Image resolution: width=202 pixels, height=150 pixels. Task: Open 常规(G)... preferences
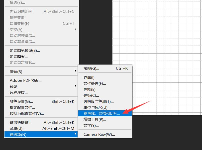point(105,68)
